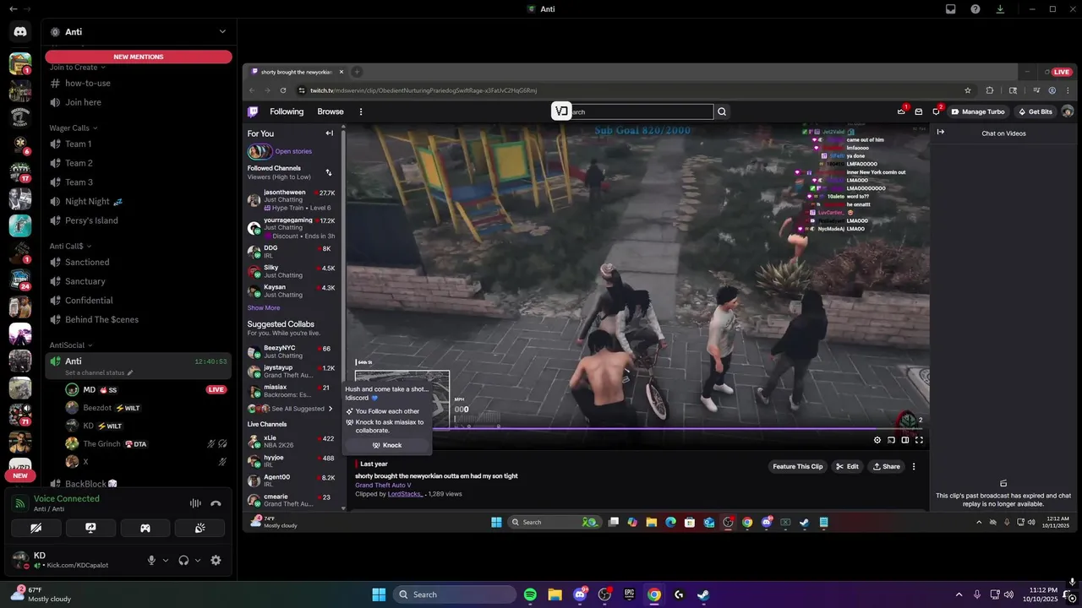Start an activity with the controller icon
Viewport: 1082px width, 608px height.
tap(145, 528)
